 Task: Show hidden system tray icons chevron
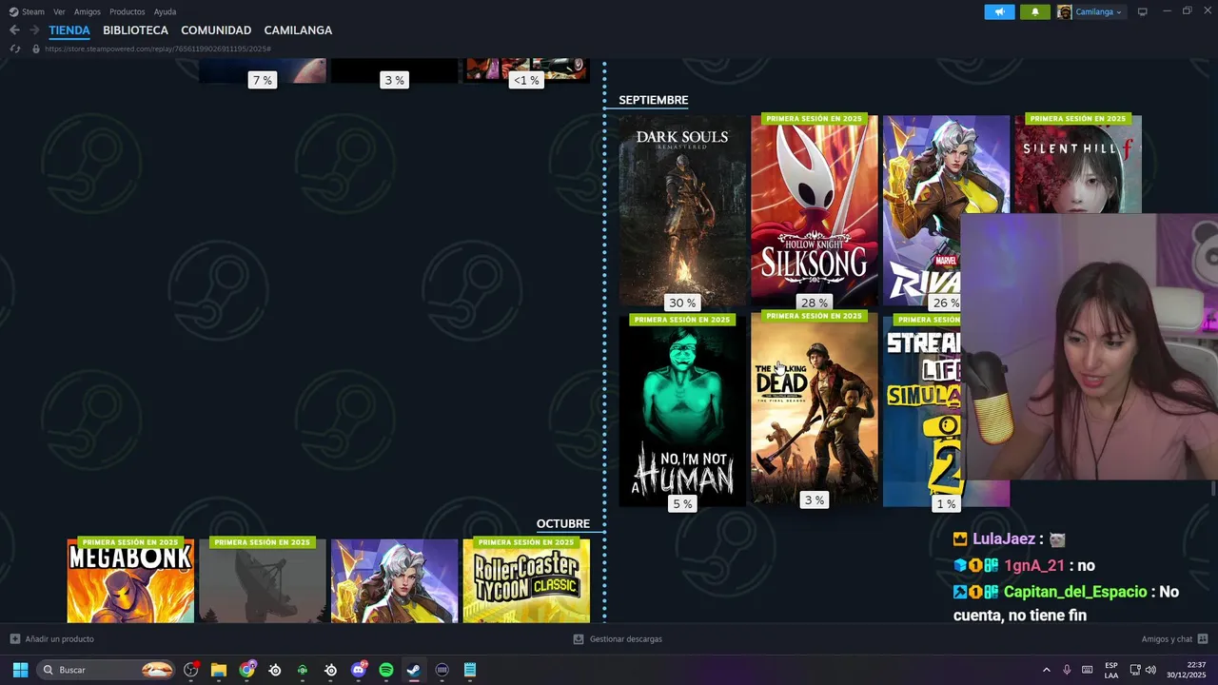pyautogui.click(x=1047, y=670)
